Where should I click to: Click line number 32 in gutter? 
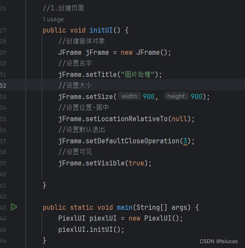[x=3, y=86]
